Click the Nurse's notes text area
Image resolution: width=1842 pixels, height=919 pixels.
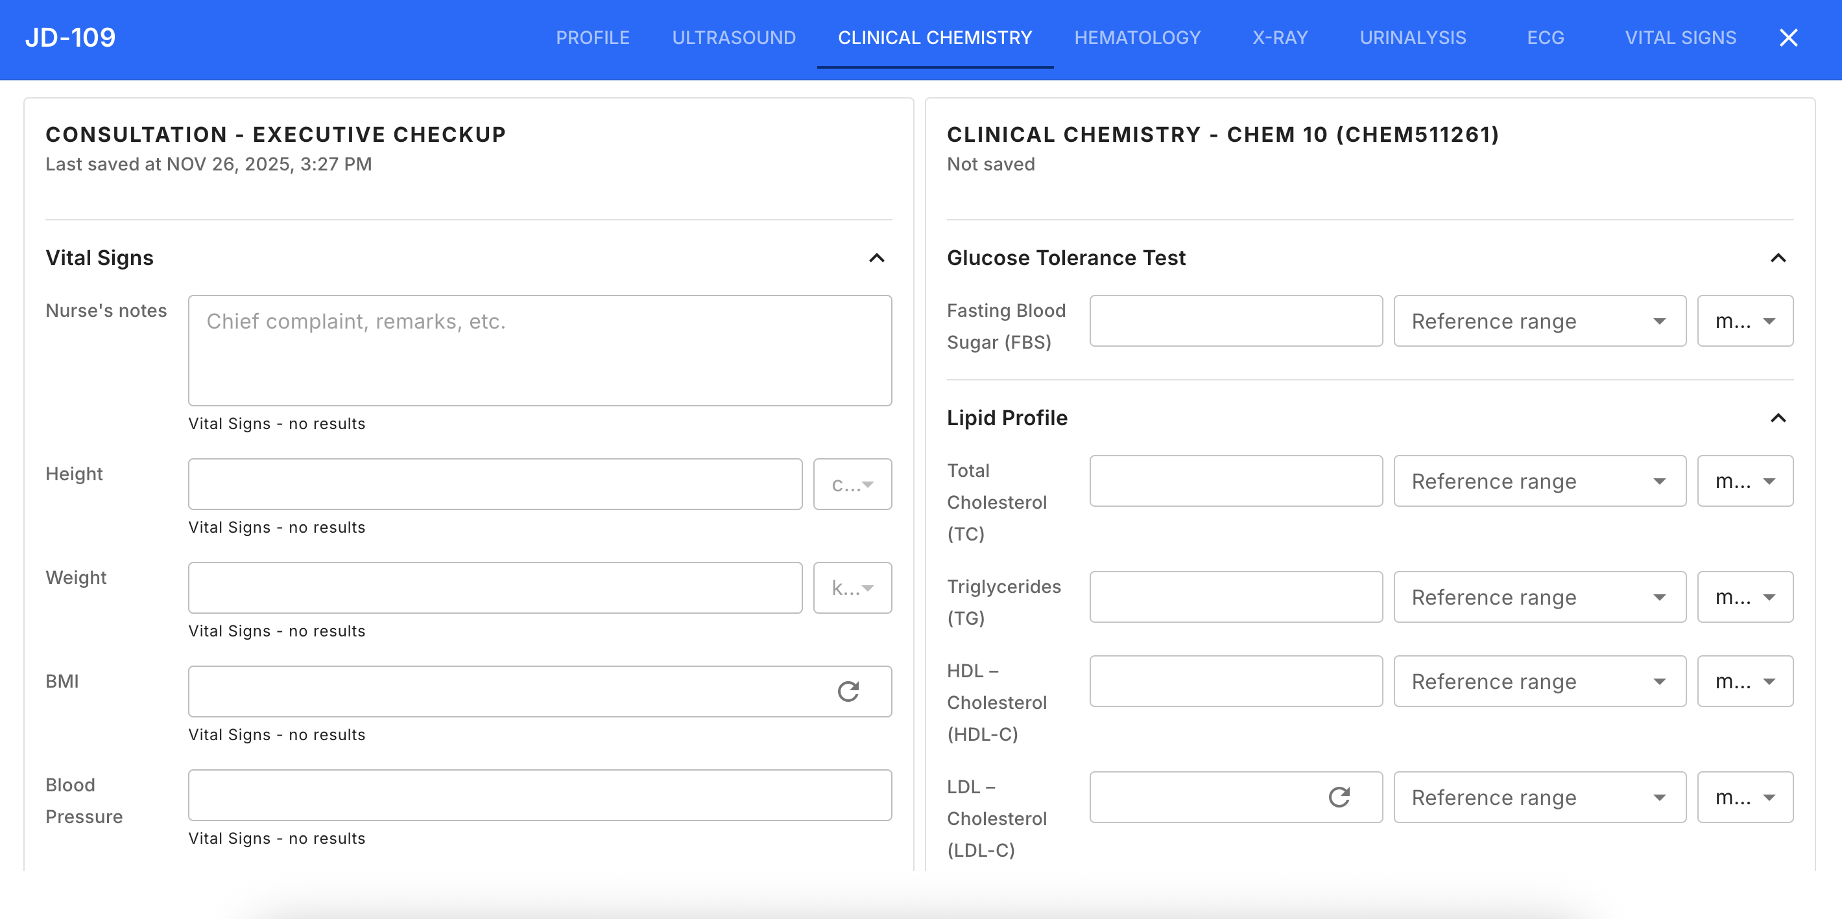point(539,350)
